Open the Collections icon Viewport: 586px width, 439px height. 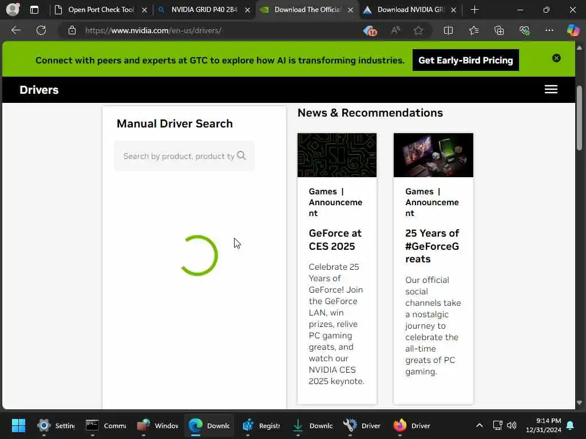pyautogui.click(x=499, y=30)
